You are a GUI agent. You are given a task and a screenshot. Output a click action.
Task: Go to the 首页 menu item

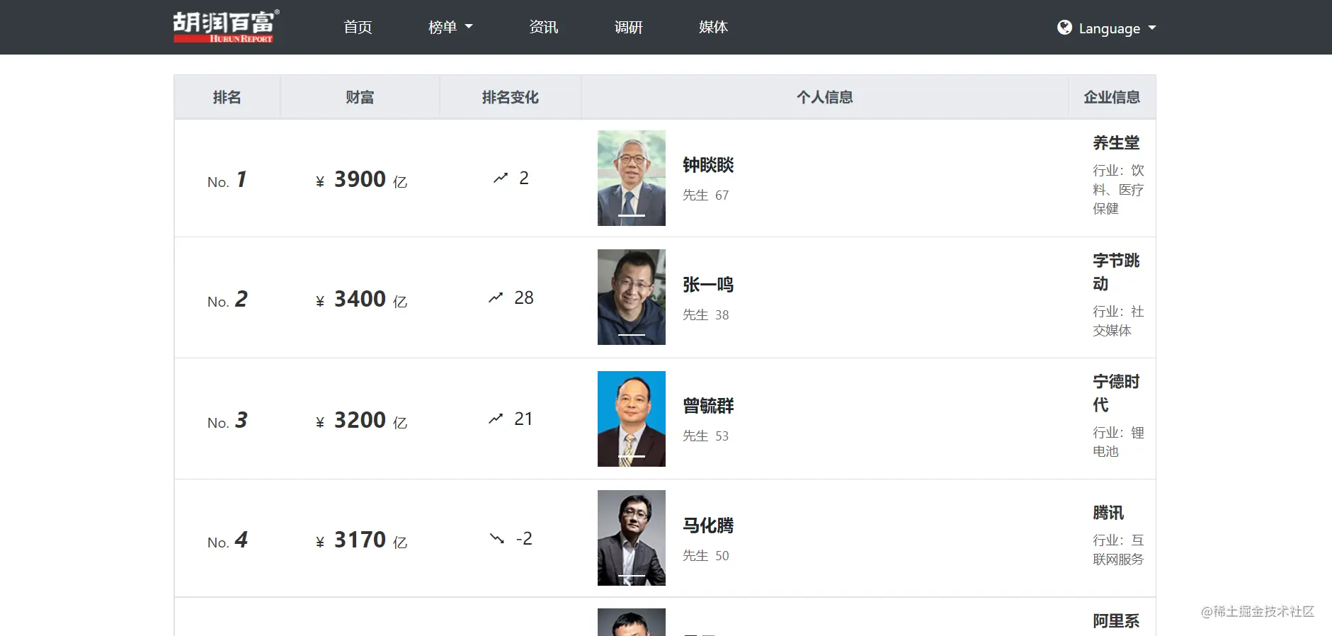[358, 27]
